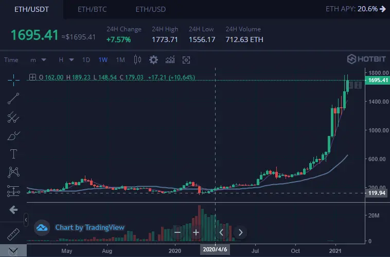Image resolution: width=390 pixels, height=257 pixels.
Task: Zoom out the chart with minus button
Action: point(178,232)
